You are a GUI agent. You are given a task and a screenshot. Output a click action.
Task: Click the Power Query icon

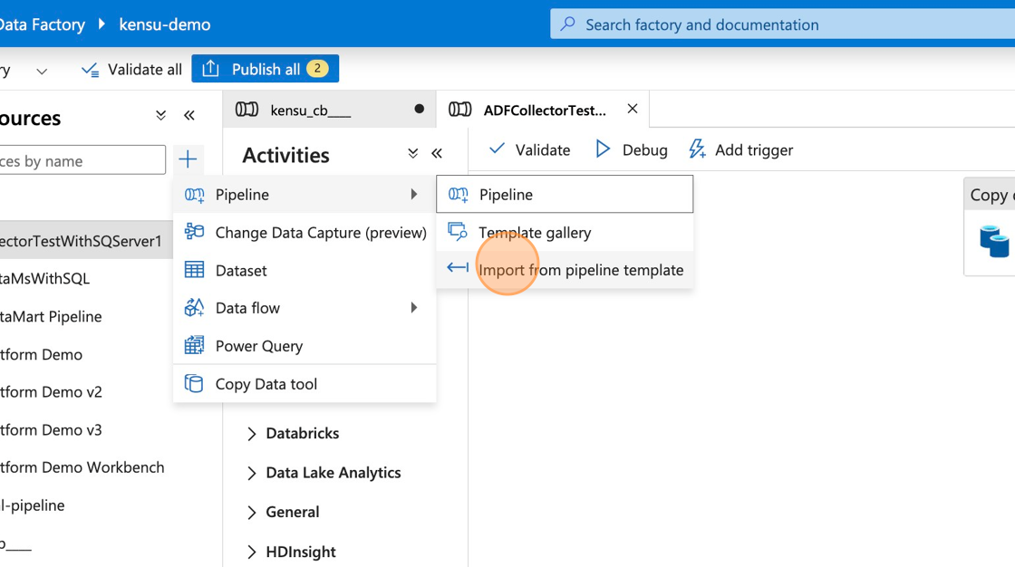(194, 345)
